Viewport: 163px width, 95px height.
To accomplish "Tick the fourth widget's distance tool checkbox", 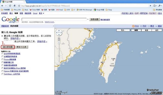I will click(x=3, y=62).
